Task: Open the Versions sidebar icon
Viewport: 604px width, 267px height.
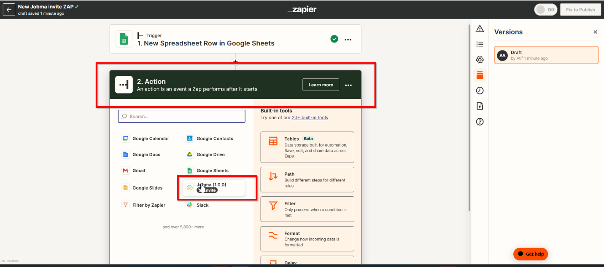Action: (x=480, y=75)
